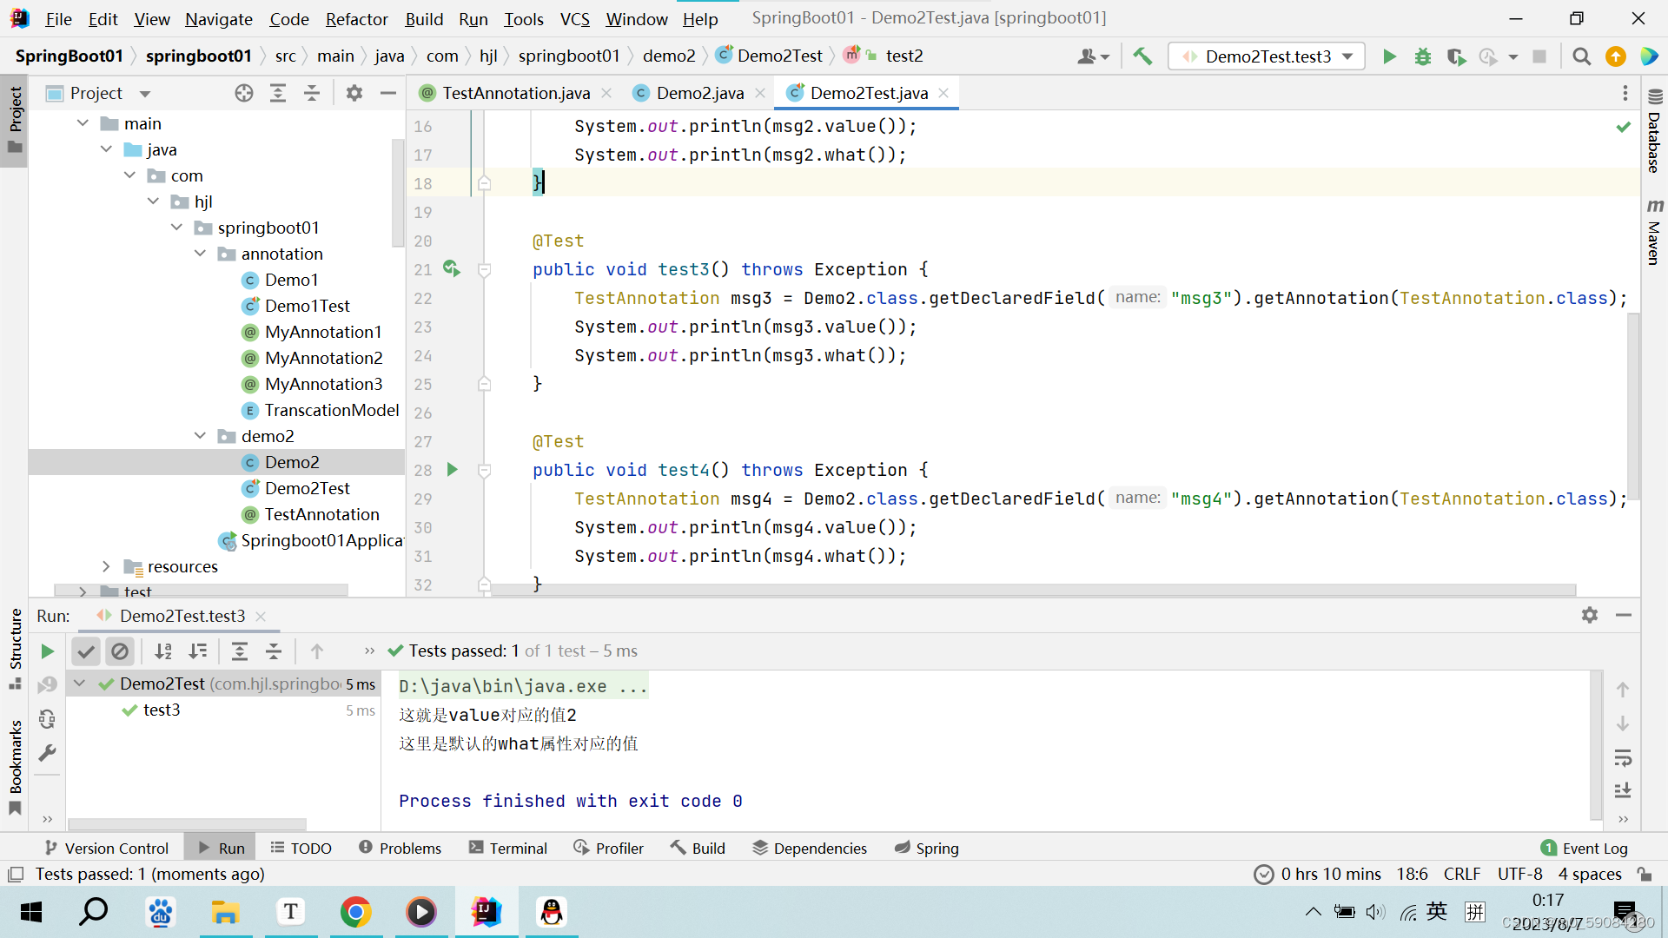Image resolution: width=1668 pixels, height=938 pixels.
Task: Run the build with the hammer icon
Action: click(x=1142, y=56)
